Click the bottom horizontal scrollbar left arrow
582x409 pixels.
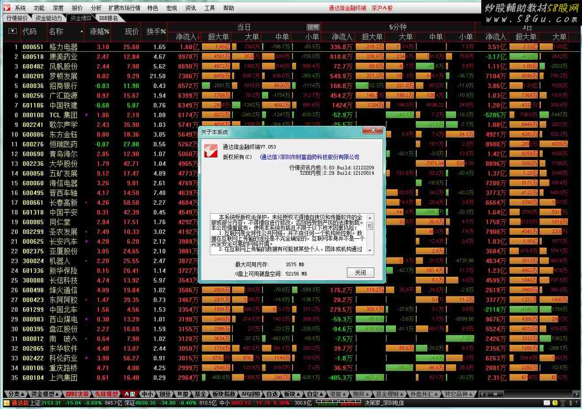[482, 394]
